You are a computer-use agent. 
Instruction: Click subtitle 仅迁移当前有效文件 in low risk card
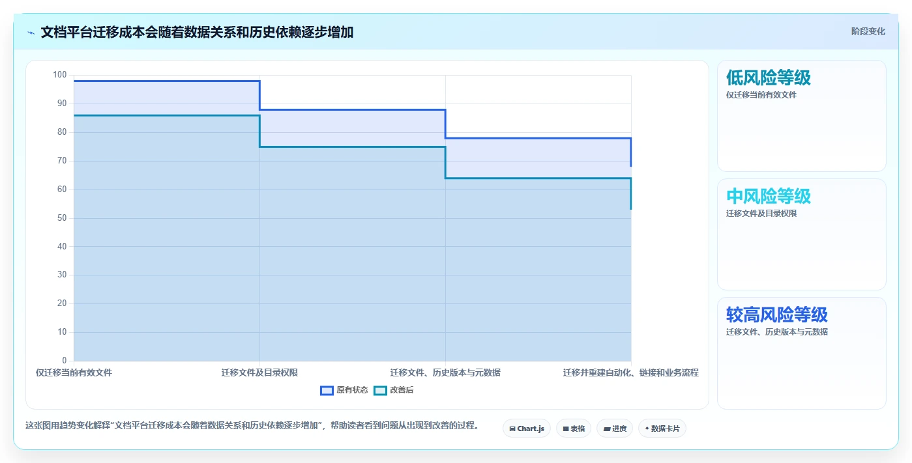761,95
